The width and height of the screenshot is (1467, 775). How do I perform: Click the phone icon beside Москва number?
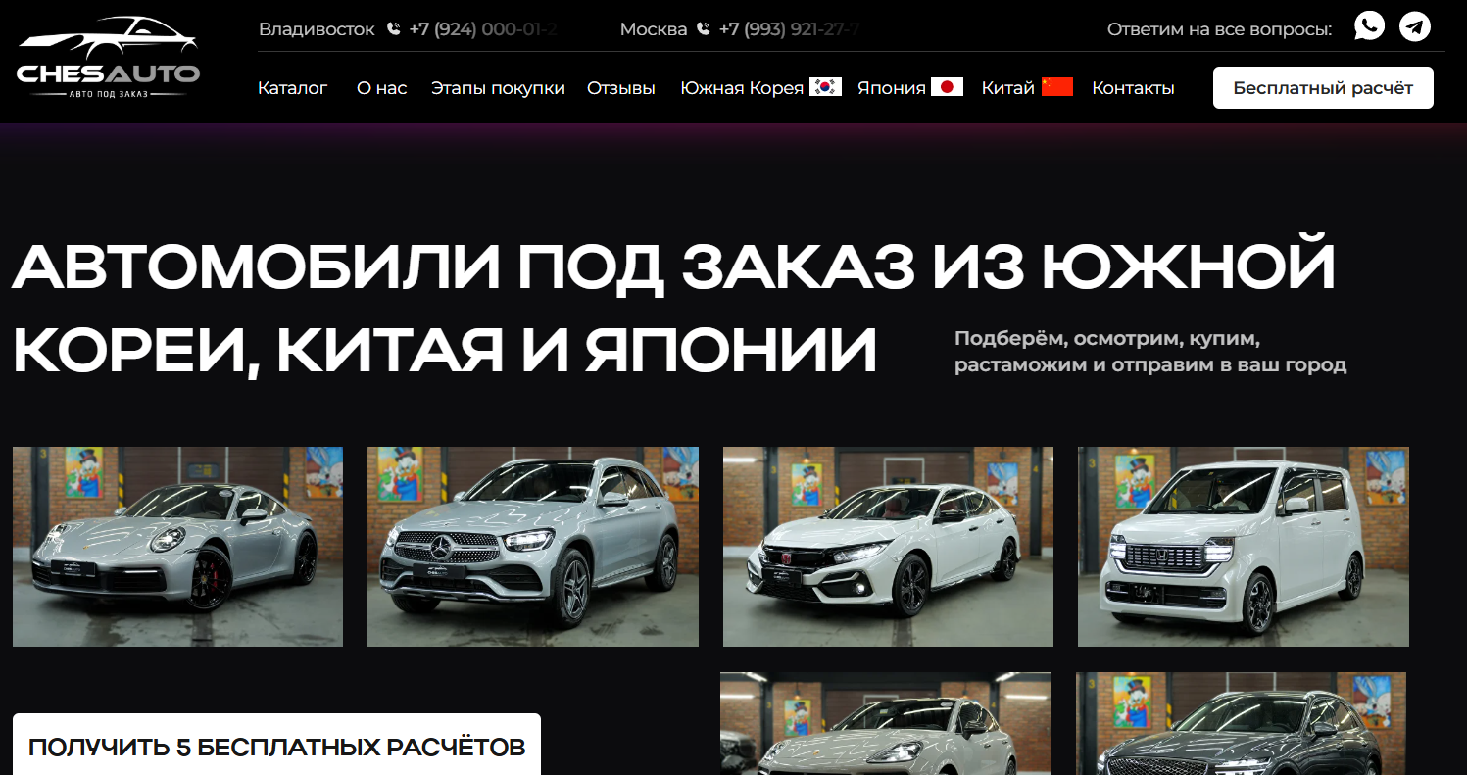coord(704,29)
